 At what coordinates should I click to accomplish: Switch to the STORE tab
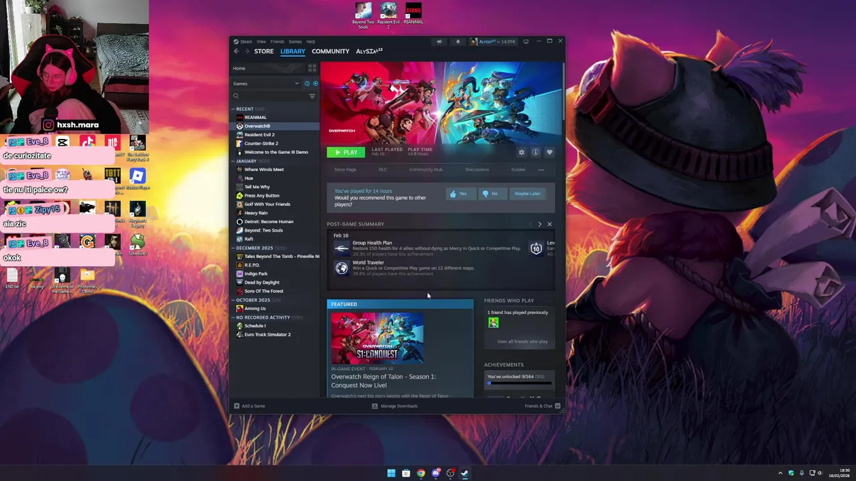263,51
